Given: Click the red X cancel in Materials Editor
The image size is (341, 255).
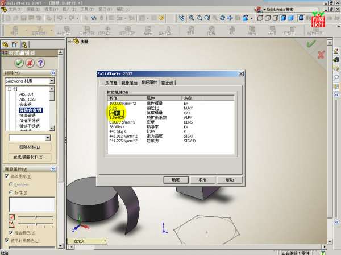Looking at the screenshot, I should pyautogui.click(x=30, y=63).
